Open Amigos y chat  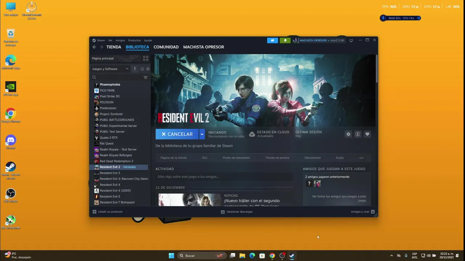coord(363,212)
